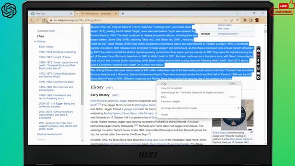Viewport: 295px width, 166px height.
Task: Close the New chat tab
Action: 71,13
